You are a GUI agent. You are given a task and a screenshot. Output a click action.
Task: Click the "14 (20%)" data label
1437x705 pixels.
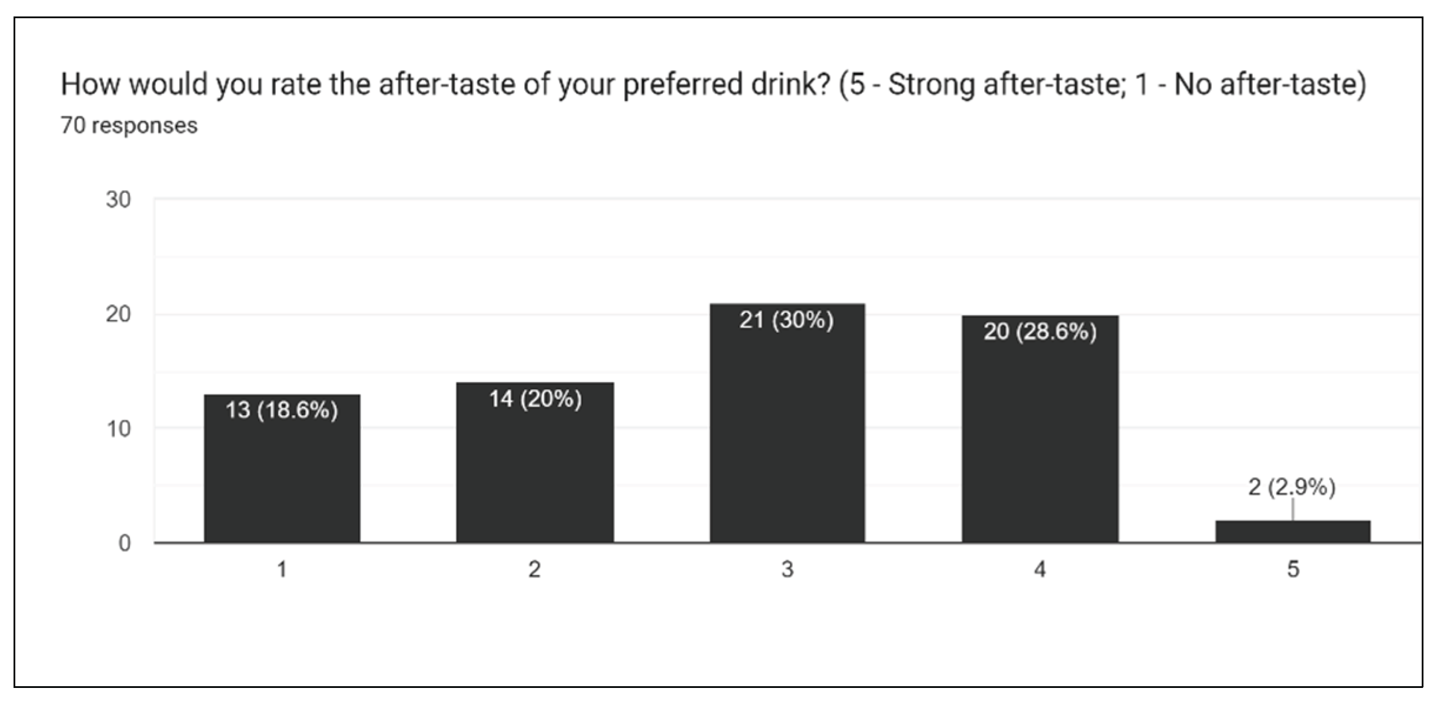pyautogui.click(x=535, y=399)
